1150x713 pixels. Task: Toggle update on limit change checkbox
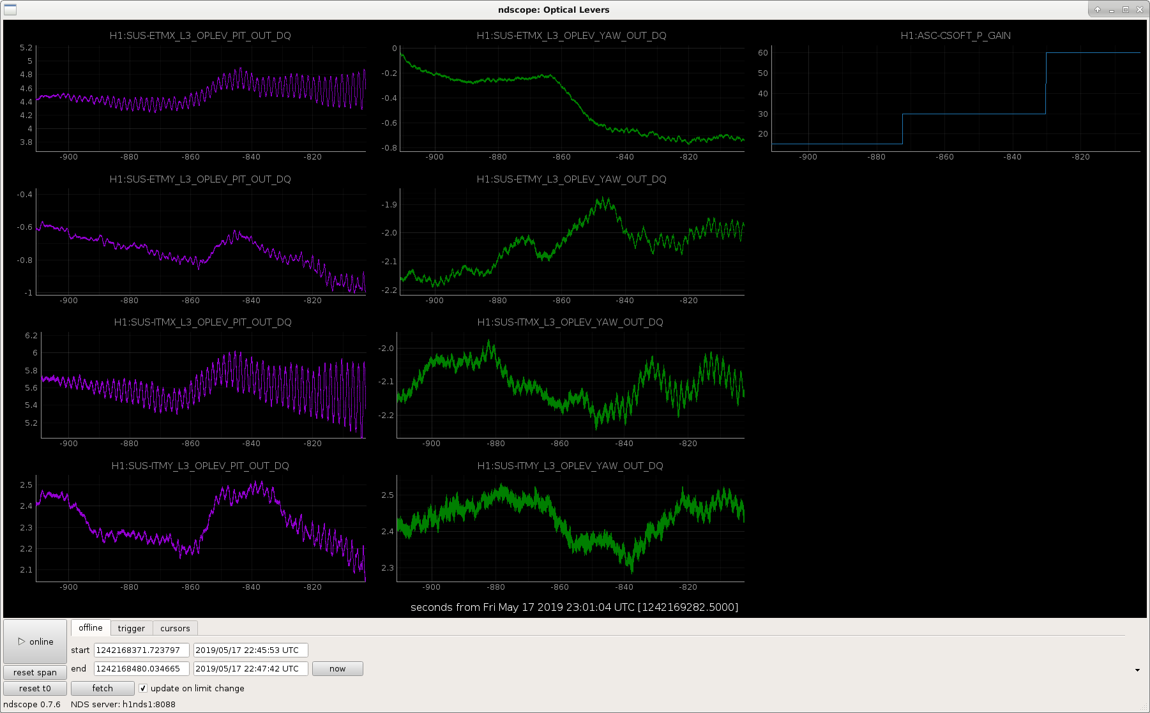pyautogui.click(x=143, y=688)
